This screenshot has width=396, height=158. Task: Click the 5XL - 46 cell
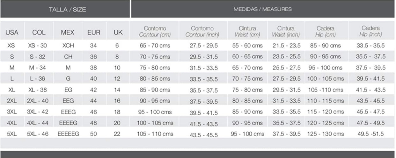tap(38, 134)
